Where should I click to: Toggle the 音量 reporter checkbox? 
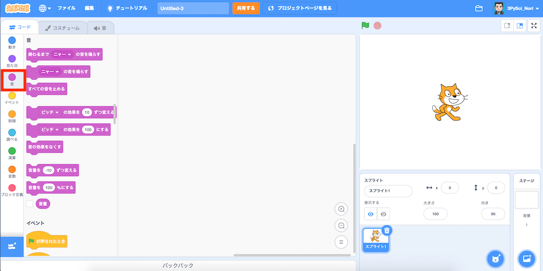(30, 204)
